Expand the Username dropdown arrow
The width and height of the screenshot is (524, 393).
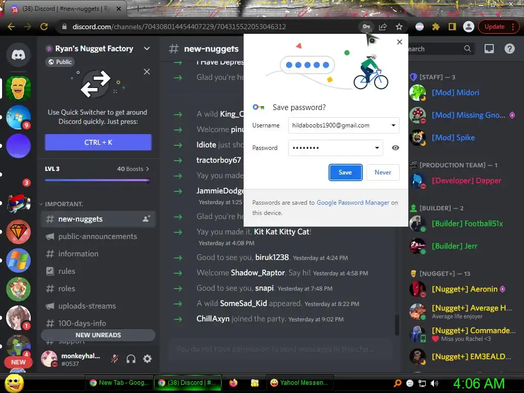click(394, 125)
